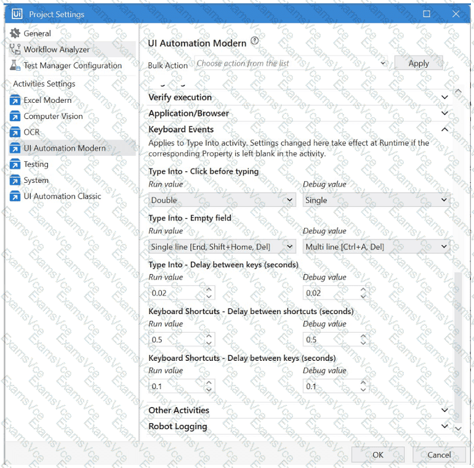Click the UI Automation Classic icon
The width and height of the screenshot is (474, 468).
click(x=15, y=196)
